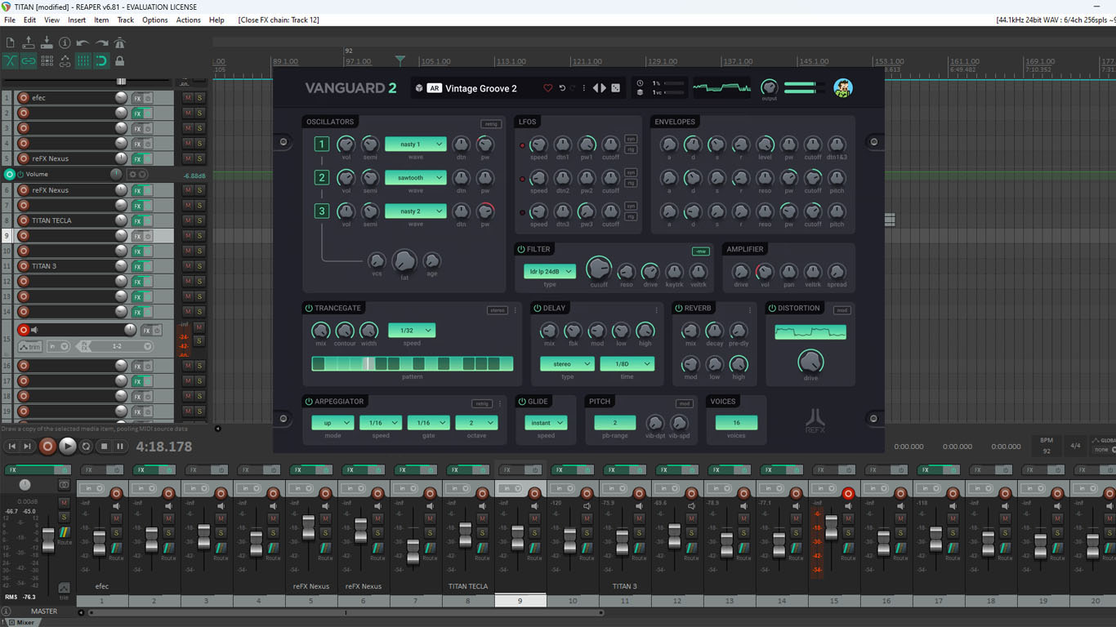1116x627 pixels.
Task: Go to next preset with the right arrow
Action: pyautogui.click(x=604, y=88)
